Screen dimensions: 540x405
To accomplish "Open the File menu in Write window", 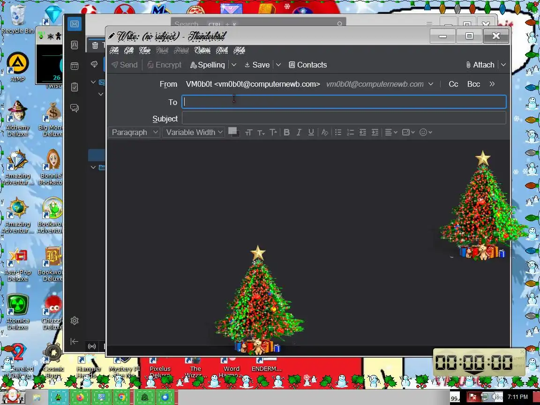I will [114, 50].
